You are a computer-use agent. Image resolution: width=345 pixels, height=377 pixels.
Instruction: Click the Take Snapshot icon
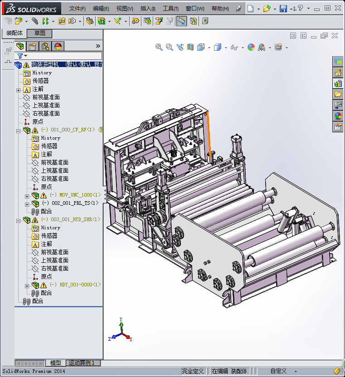(x=205, y=21)
